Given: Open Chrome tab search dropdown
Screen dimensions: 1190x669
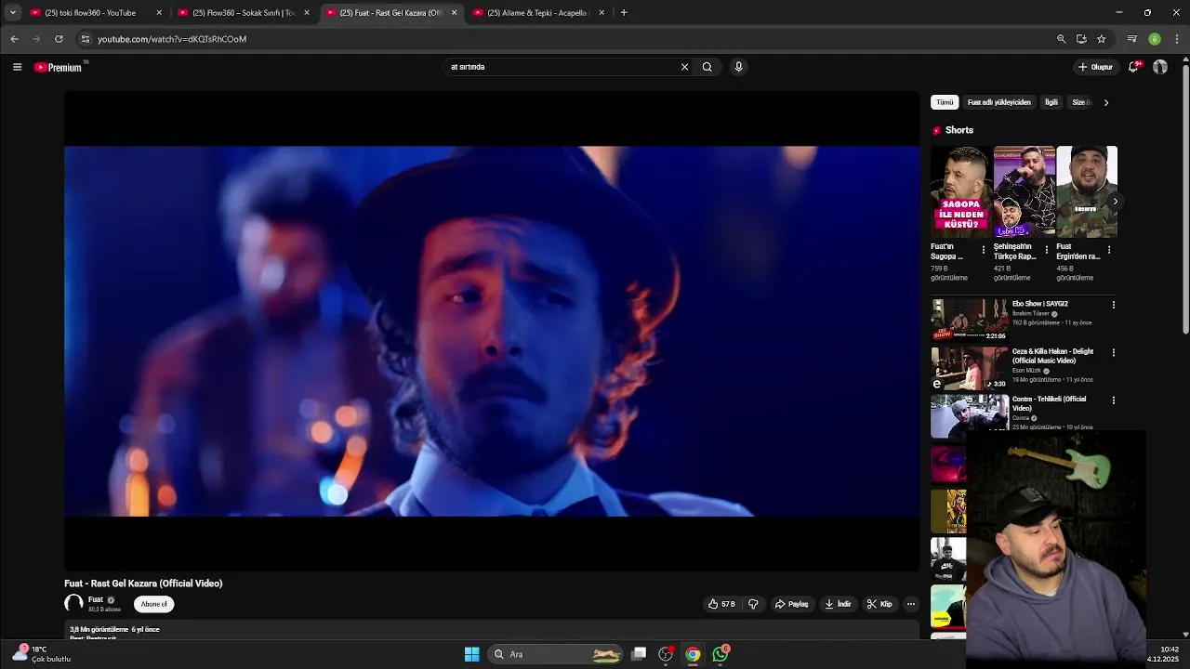Looking at the screenshot, I should pos(12,13).
